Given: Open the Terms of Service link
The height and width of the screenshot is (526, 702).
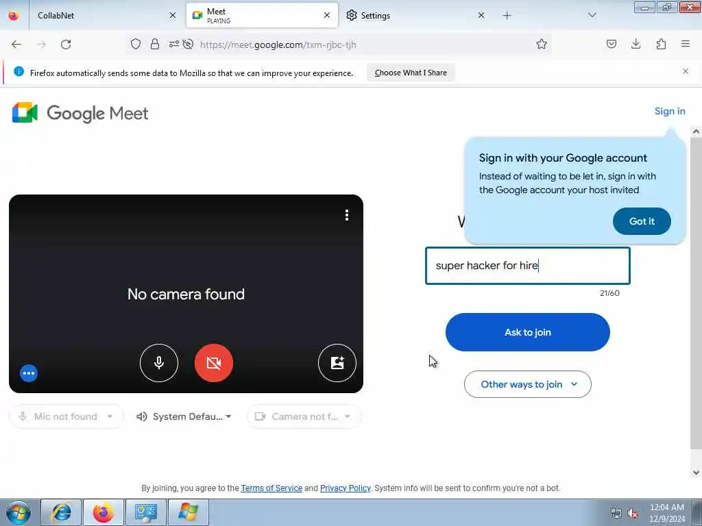Looking at the screenshot, I should pyautogui.click(x=271, y=488).
